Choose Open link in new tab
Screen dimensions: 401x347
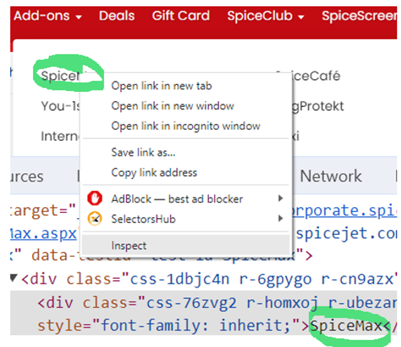click(161, 86)
